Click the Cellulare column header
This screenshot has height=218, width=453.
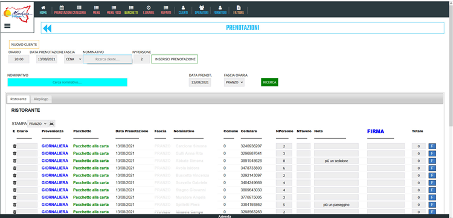[249, 131]
